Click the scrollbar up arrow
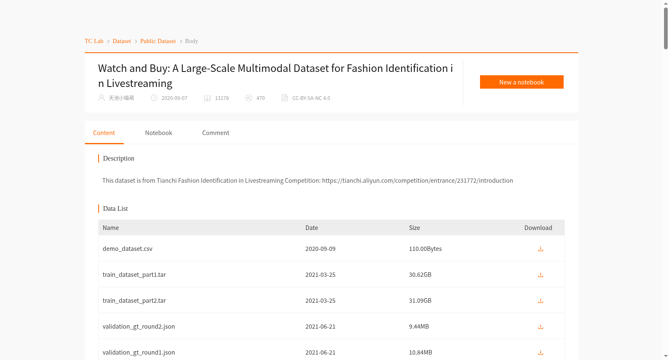This screenshot has width=669, height=360. pos(666,3)
